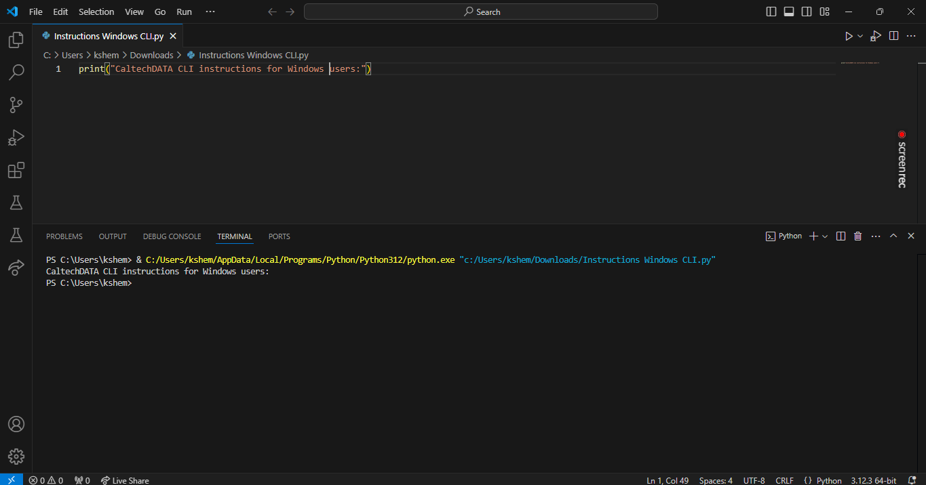Switch to the PORTS panel tab

click(279, 236)
